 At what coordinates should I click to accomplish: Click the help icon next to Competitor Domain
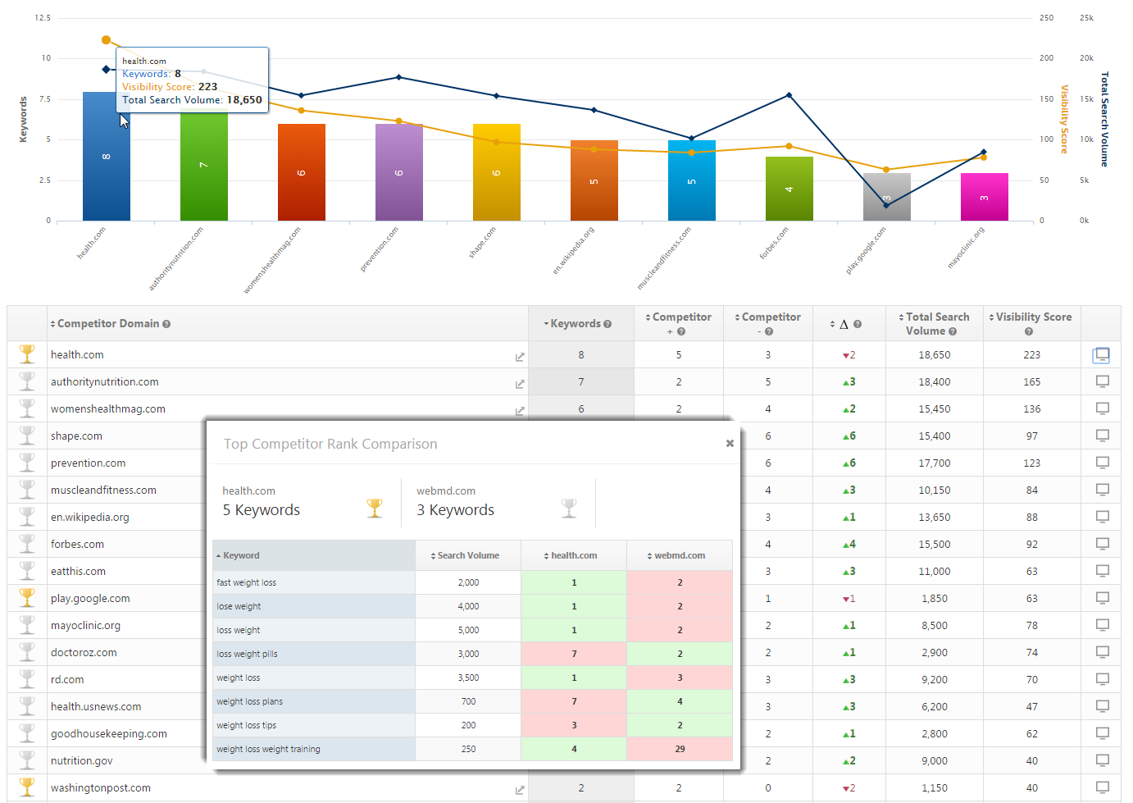pyautogui.click(x=166, y=324)
